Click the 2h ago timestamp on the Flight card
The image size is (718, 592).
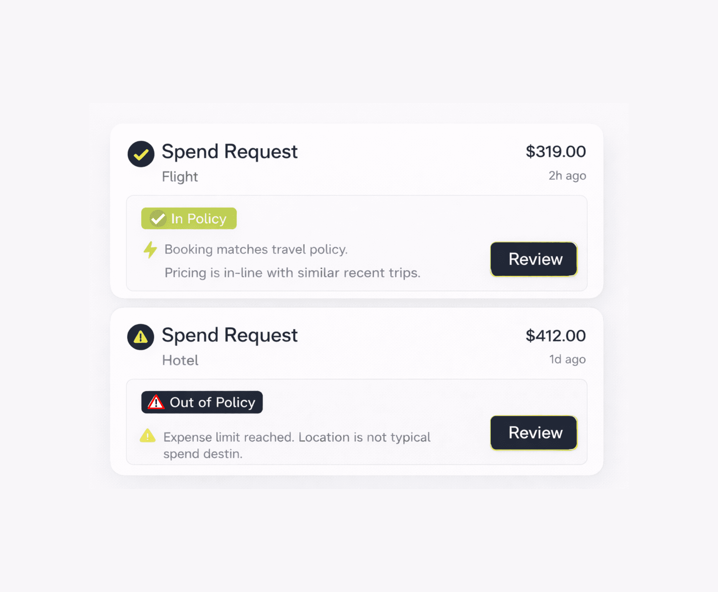click(x=567, y=175)
